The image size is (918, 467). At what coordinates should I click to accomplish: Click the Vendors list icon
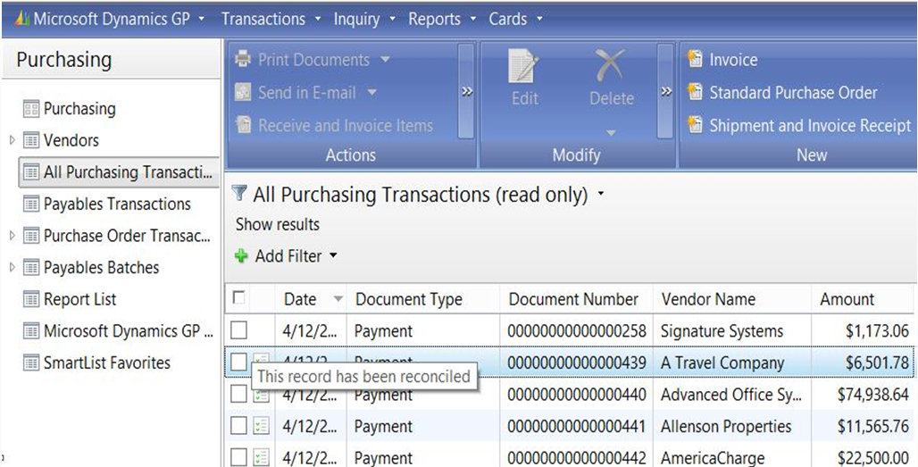click(x=31, y=140)
